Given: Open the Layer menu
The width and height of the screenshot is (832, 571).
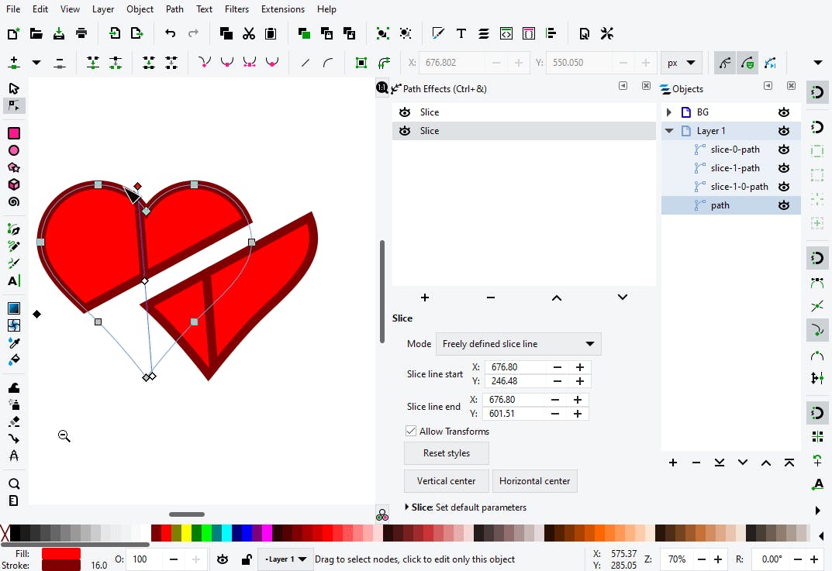Looking at the screenshot, I should (103, 9).
